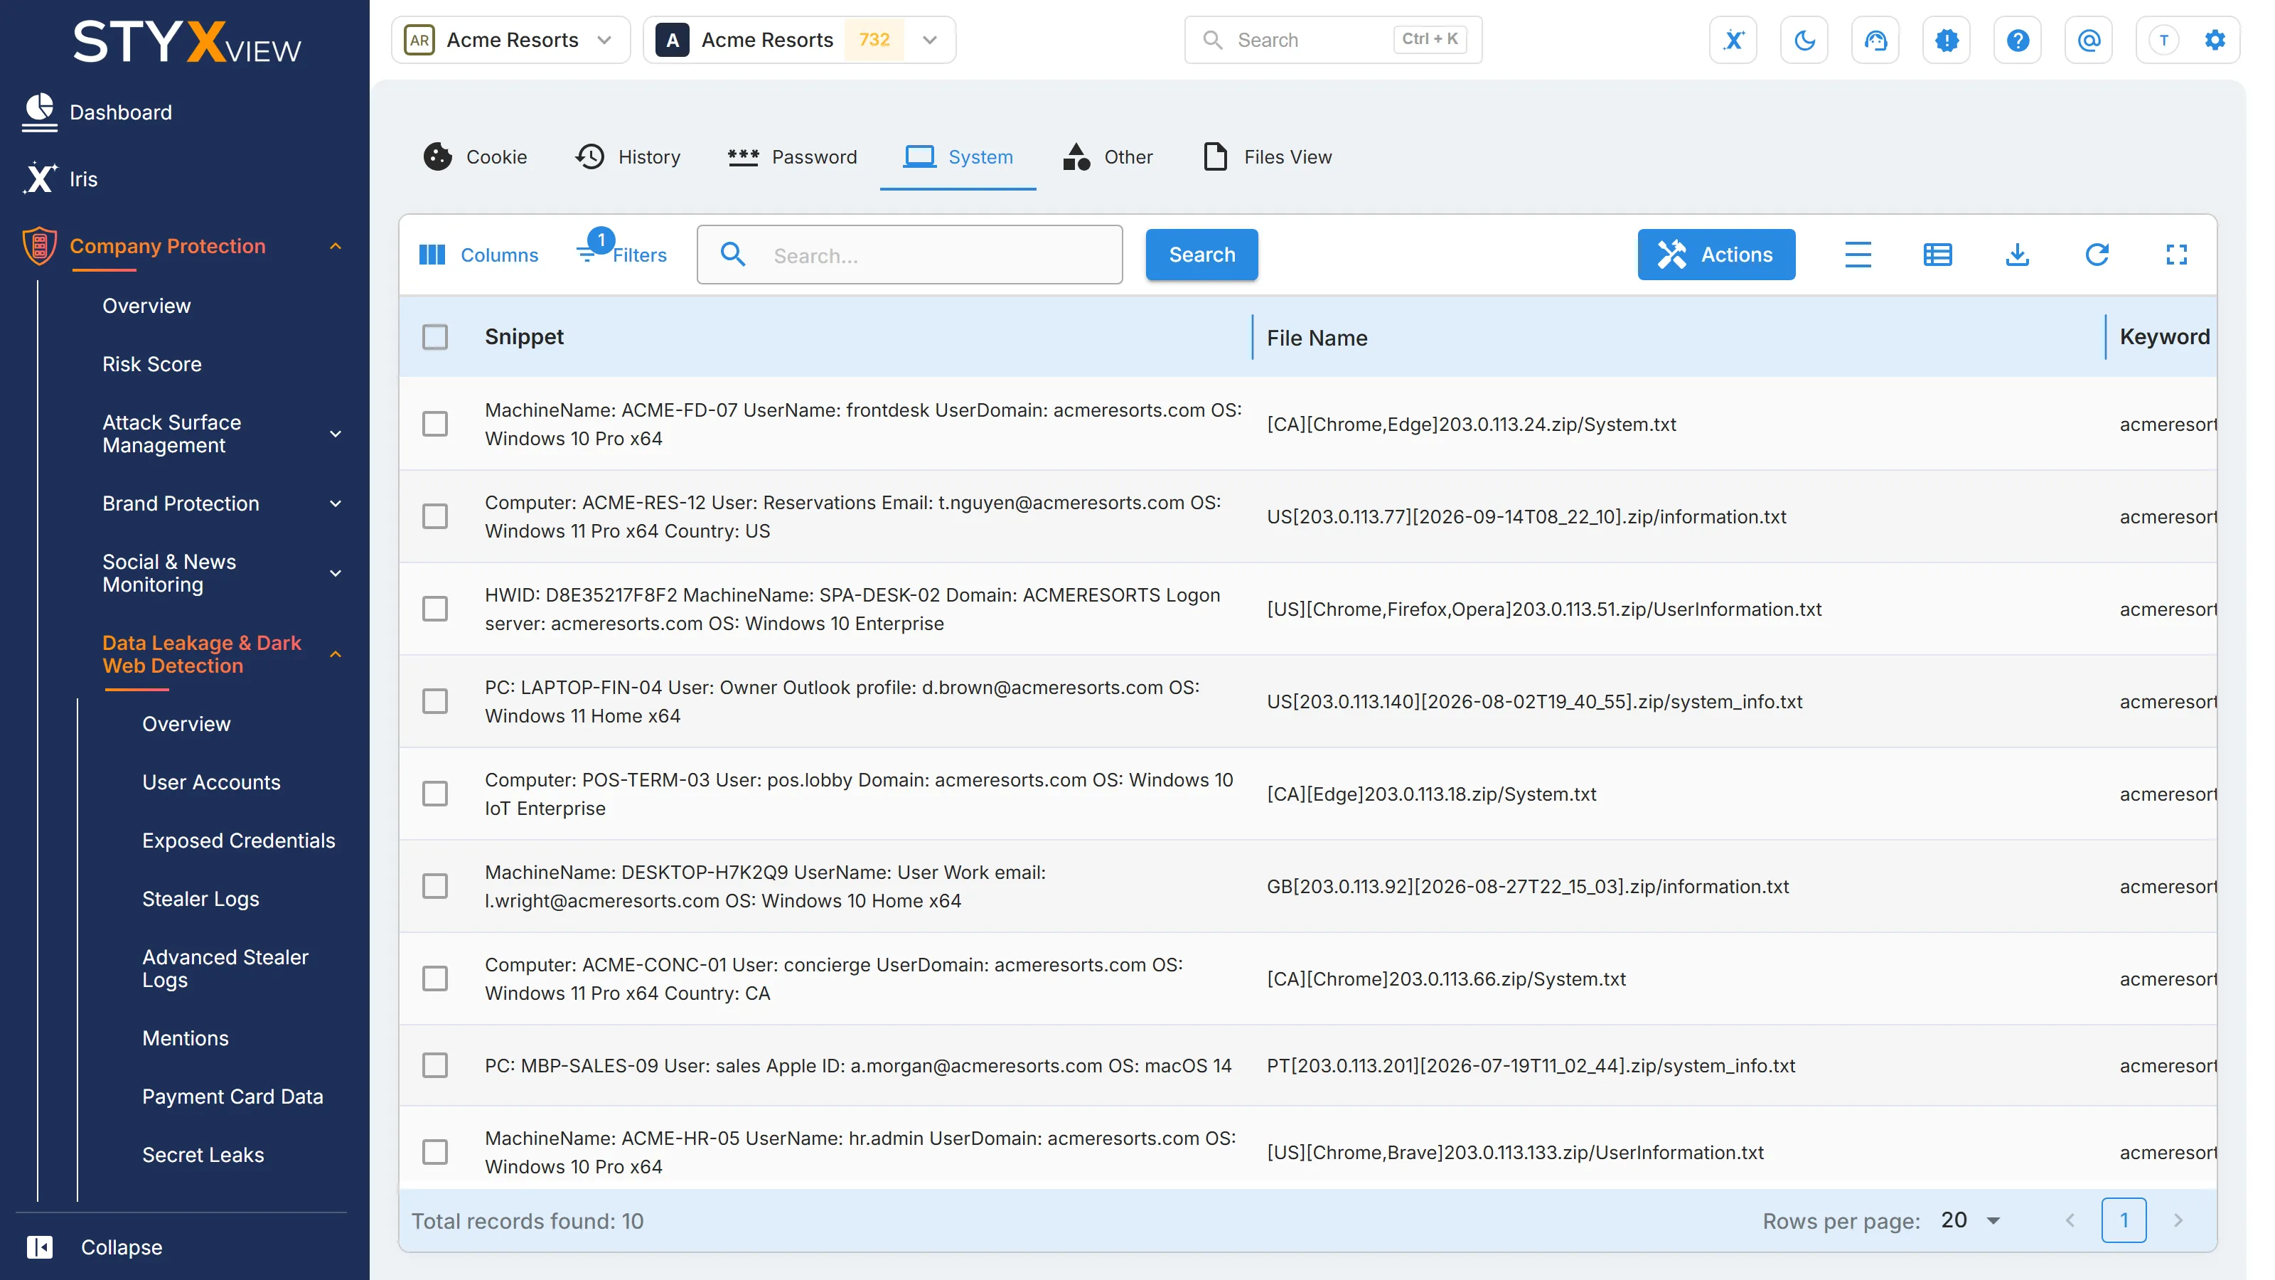
Task: Enter fullscreen table view
Action: [x=2176, y=255]
